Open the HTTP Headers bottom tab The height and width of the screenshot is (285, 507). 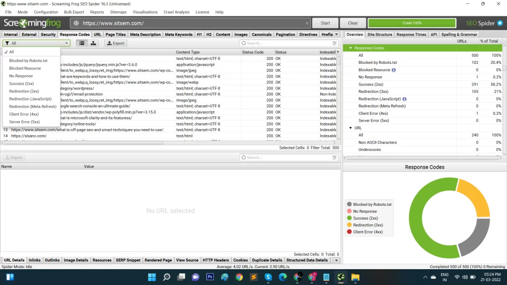[216, 260]
